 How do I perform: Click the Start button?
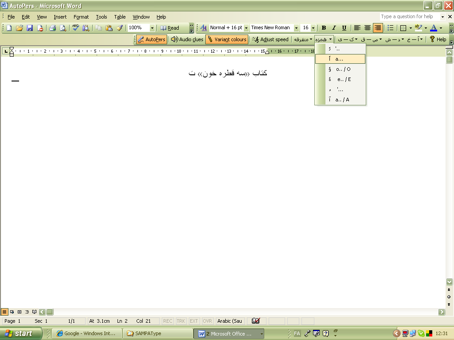[x=20, y=333]
